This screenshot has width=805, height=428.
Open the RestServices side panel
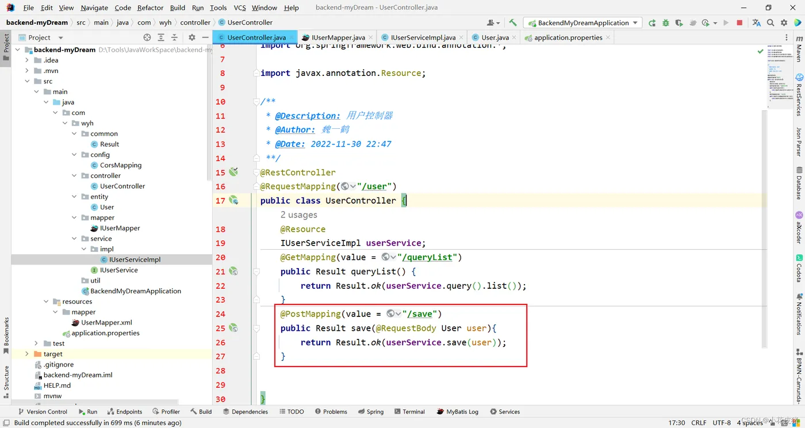pos(799,94)
